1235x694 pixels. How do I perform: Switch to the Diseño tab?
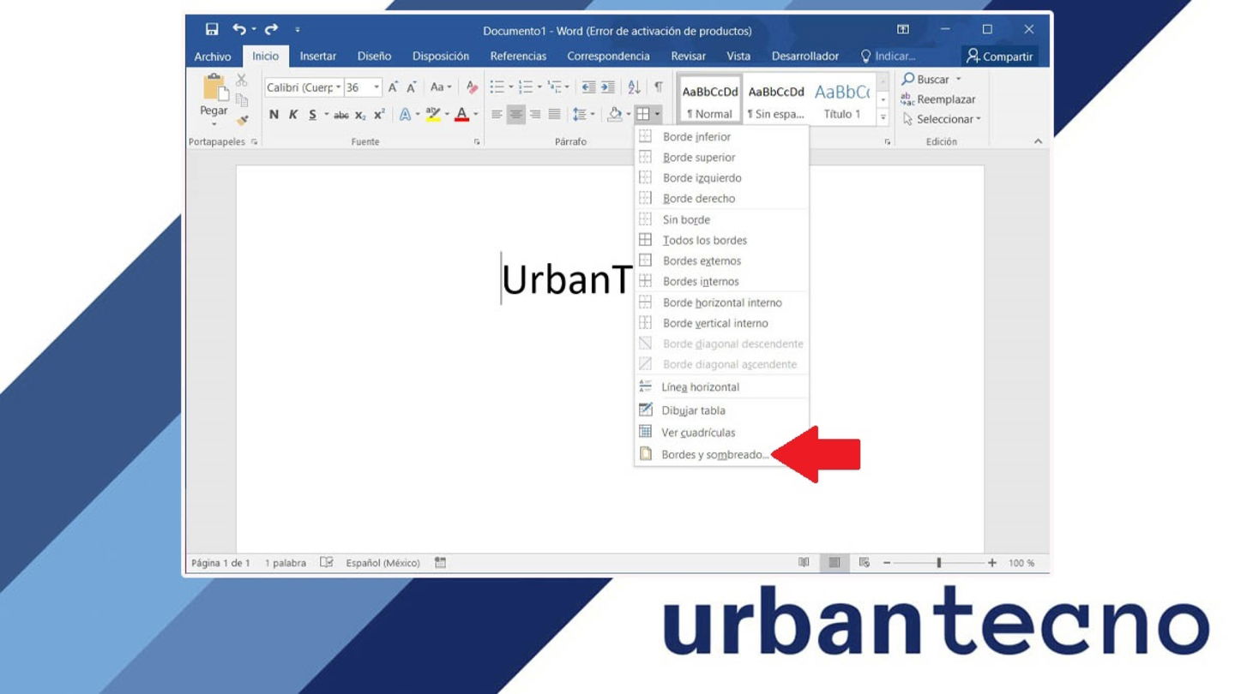pos(374,57)
